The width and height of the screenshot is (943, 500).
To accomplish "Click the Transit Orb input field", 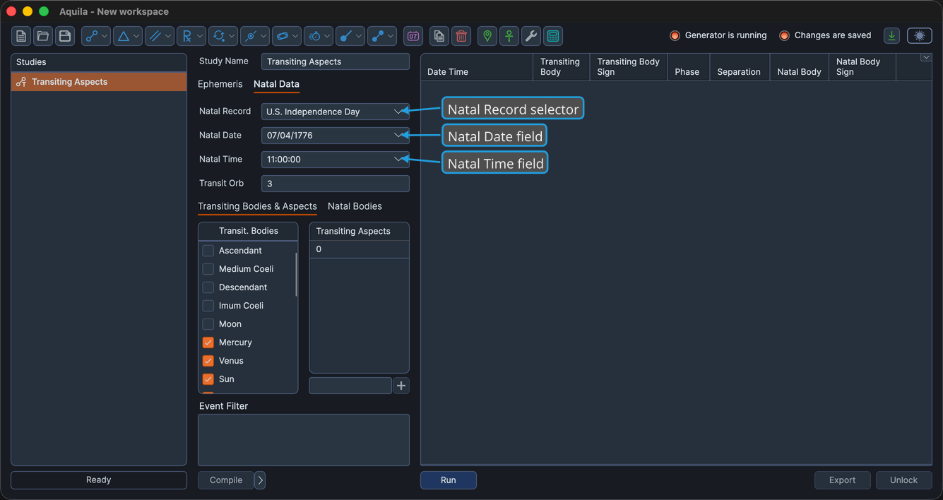I will pyautogui.click(x=336, y=184).
